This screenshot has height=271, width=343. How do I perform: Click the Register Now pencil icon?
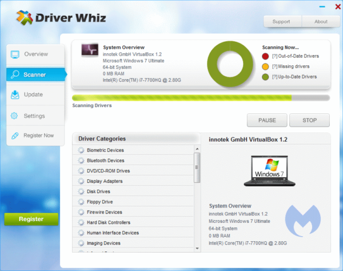click(15, 136)
